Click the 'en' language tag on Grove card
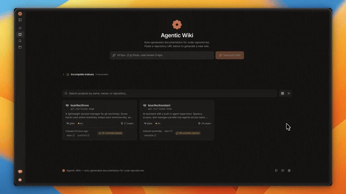 (80, 123)
